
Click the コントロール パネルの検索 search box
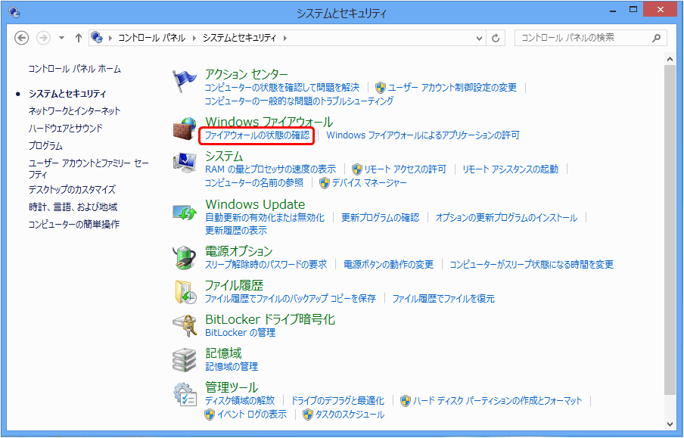(583, 38)
